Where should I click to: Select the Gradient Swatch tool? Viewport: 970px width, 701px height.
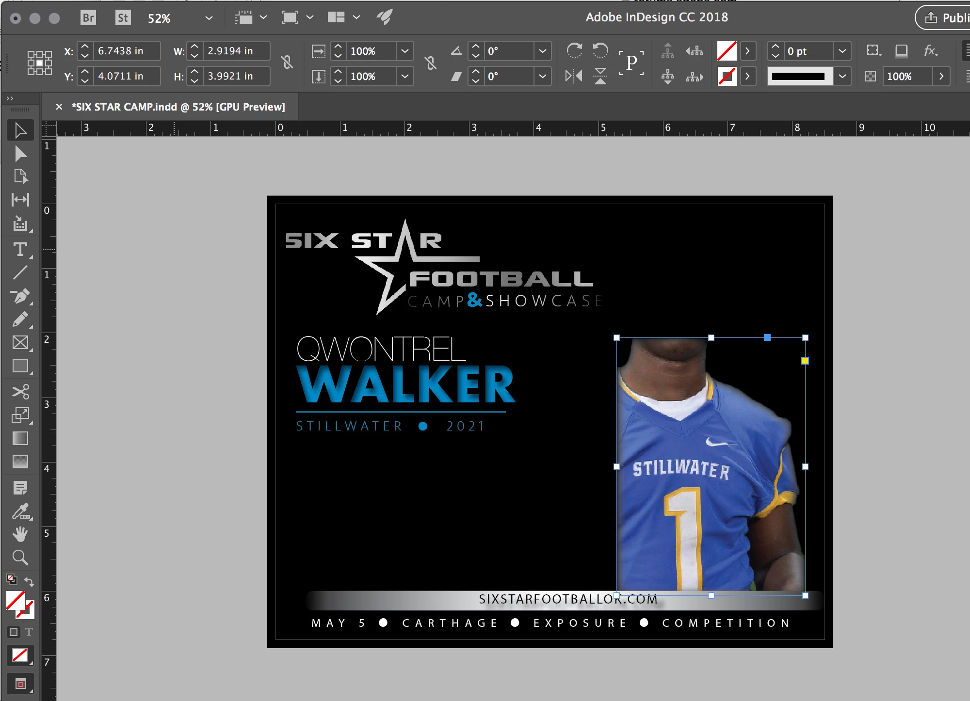(x=20, y=438)
